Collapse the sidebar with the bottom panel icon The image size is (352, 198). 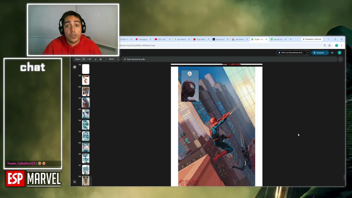(x=75, y=182)
